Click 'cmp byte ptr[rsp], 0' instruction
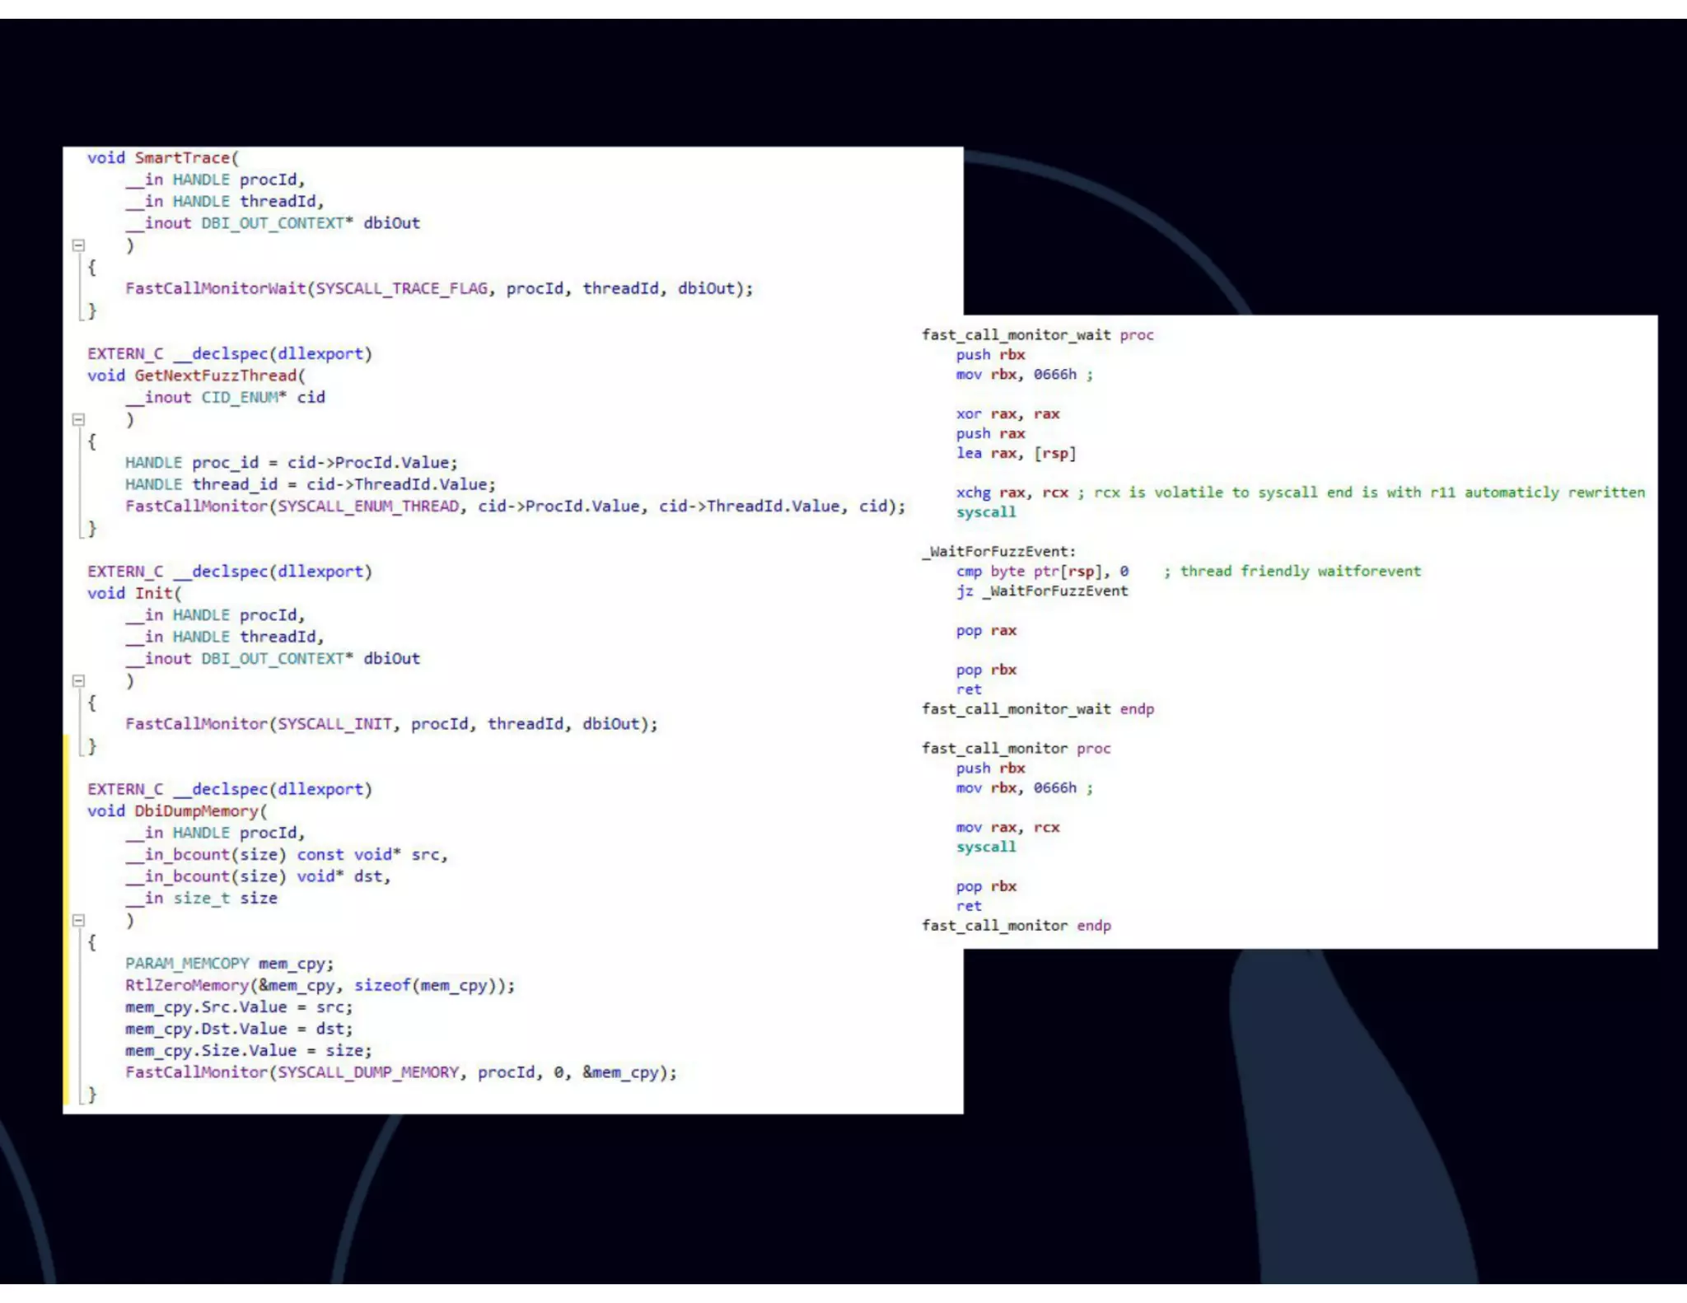This screenshot has height=1303, width=1687. [1042, 571]
